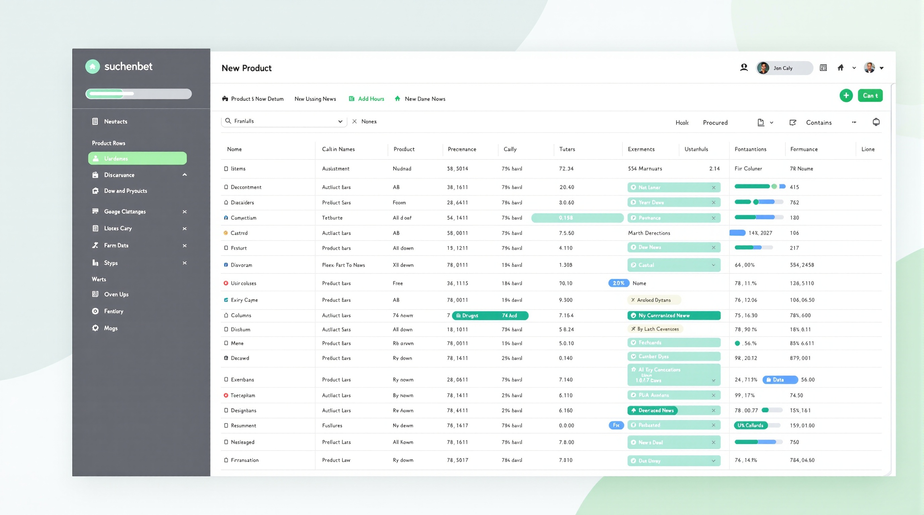Click the home icon in header
Image resolution: width=924 pixels, height=515 pixels.
840,67
